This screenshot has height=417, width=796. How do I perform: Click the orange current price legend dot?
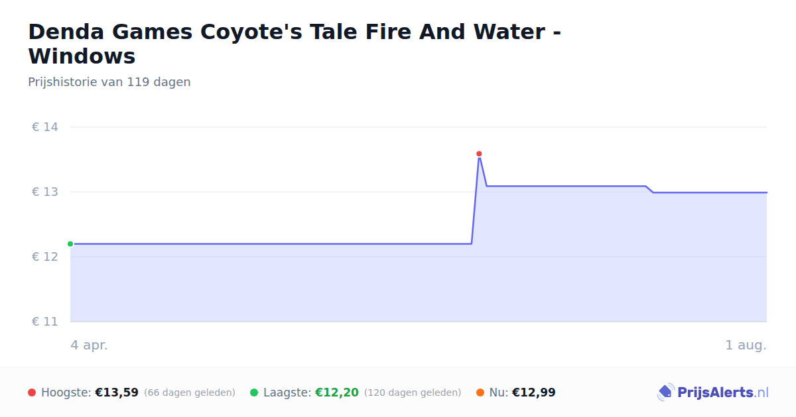pyautogui.click(x=480, y=393)
